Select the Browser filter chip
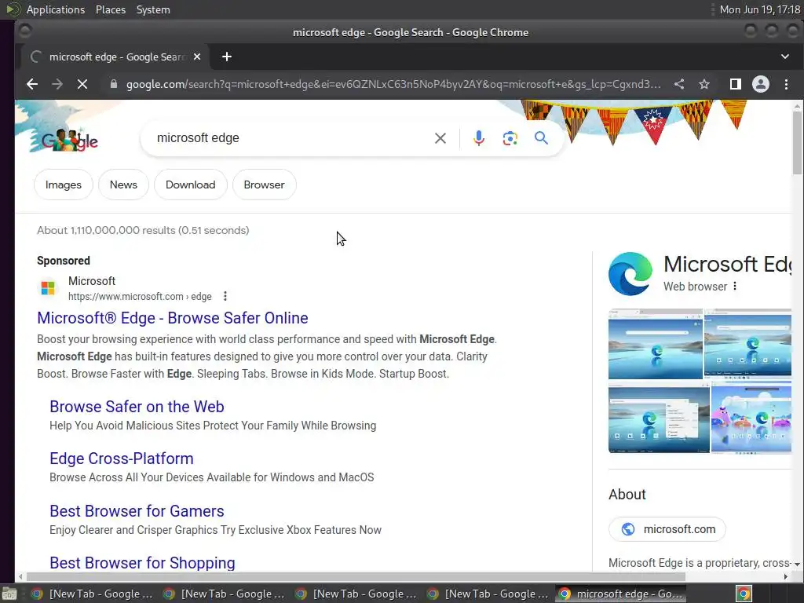 pos(264,185)
